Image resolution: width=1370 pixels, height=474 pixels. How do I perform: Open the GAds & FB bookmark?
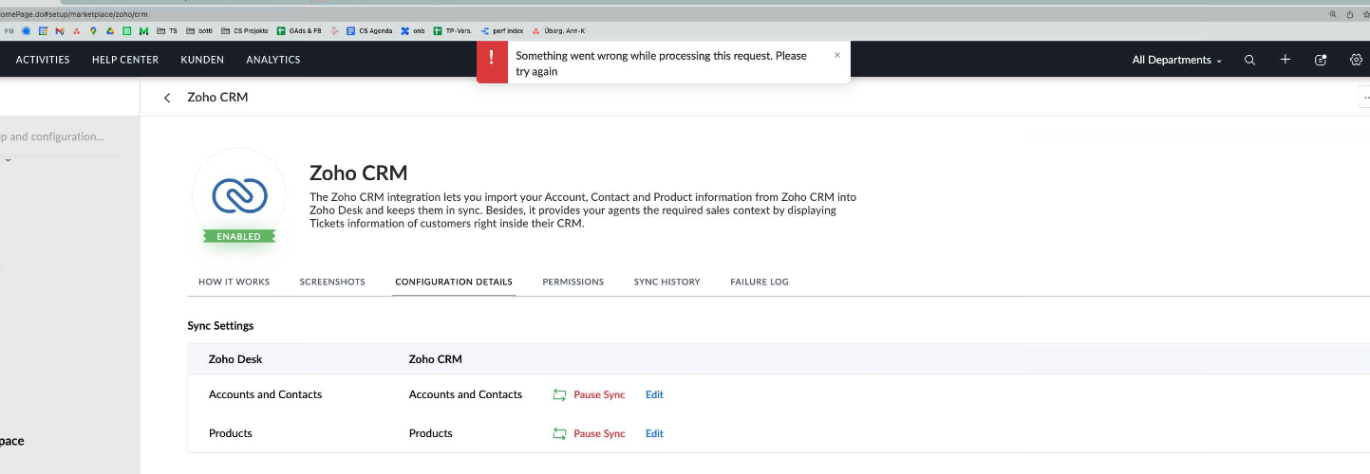point(299,31)
